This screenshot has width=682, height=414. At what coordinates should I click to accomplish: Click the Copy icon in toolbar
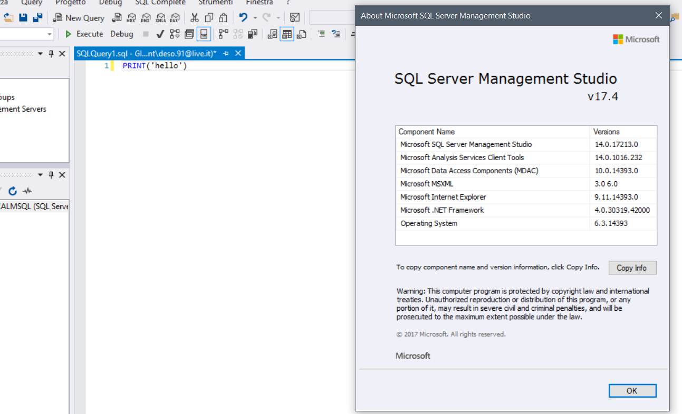click(209, 17)
